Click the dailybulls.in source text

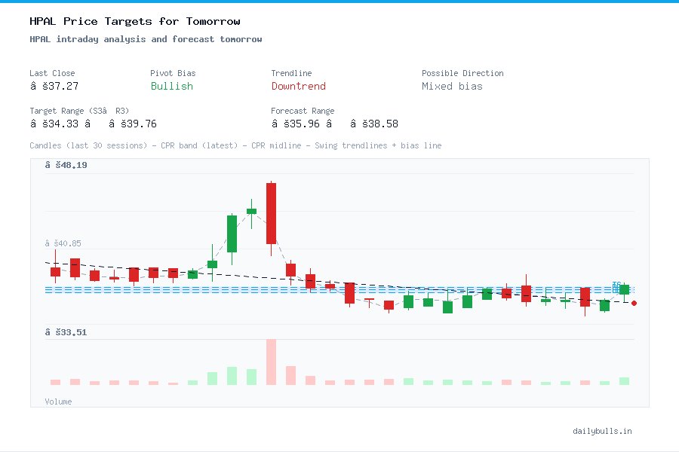click(x=602, y=431)
